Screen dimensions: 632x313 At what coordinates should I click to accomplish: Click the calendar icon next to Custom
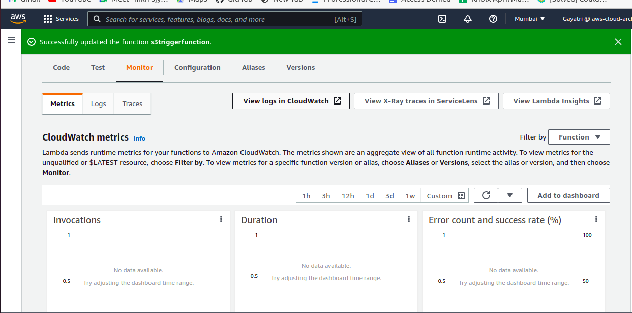(x=461, y=196)
